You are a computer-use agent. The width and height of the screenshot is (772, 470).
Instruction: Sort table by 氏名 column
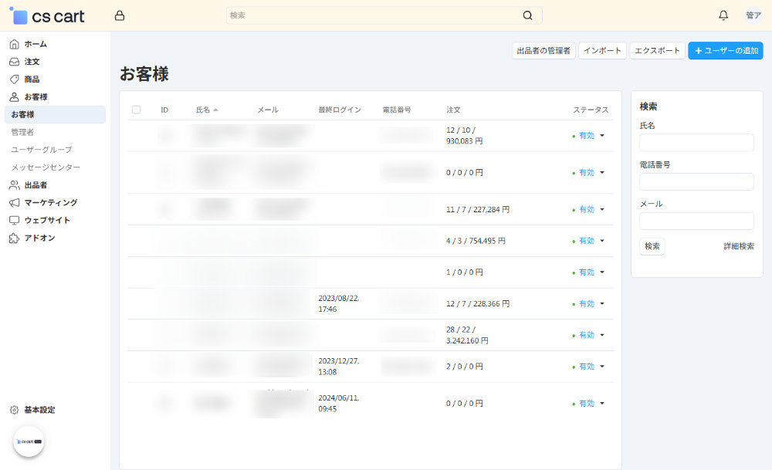pos(203,110)
